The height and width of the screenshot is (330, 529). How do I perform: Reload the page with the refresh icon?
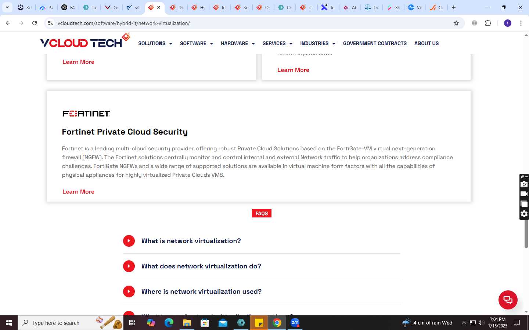(35, 23)
